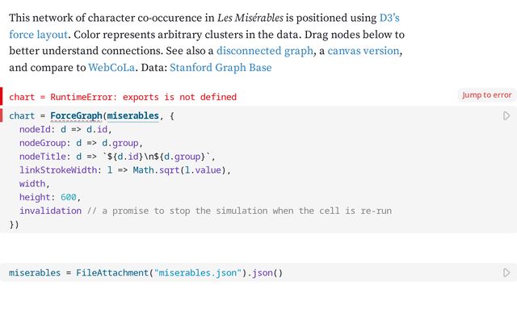Image resolution: width=517 pixels, height=323 pixels.
Task: Open the D3's link
Action: coord(389,17)
